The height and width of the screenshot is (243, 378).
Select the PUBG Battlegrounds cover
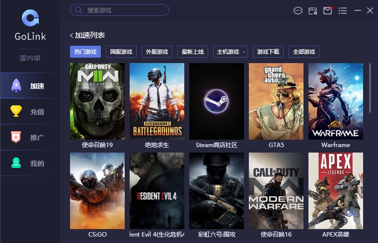click(x=157, y=101)
